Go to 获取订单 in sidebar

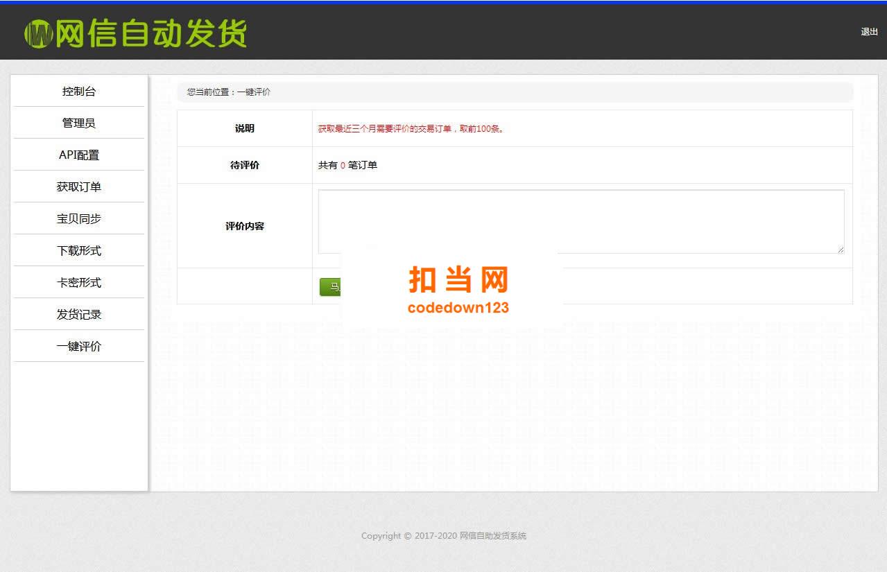pyautogui.click(x=79, y=187)
